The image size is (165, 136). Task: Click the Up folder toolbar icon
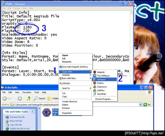[x=29, y=98]
